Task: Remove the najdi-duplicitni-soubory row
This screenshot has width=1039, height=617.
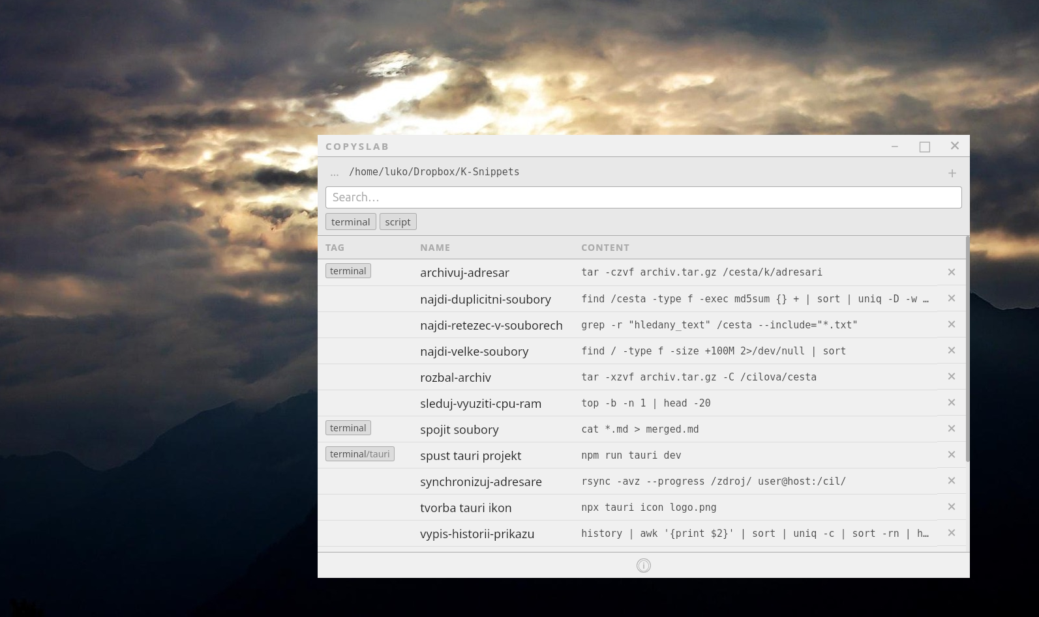Action: click(x=951, y=298)
